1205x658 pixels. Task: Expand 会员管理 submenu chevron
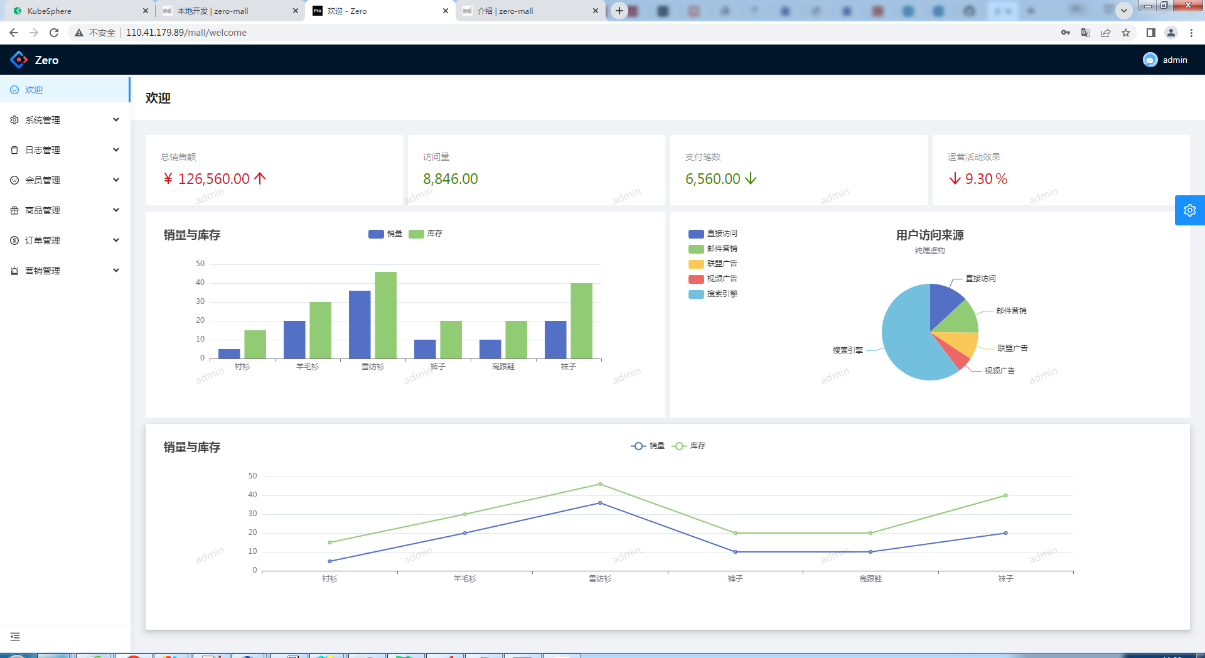[116, 180]
